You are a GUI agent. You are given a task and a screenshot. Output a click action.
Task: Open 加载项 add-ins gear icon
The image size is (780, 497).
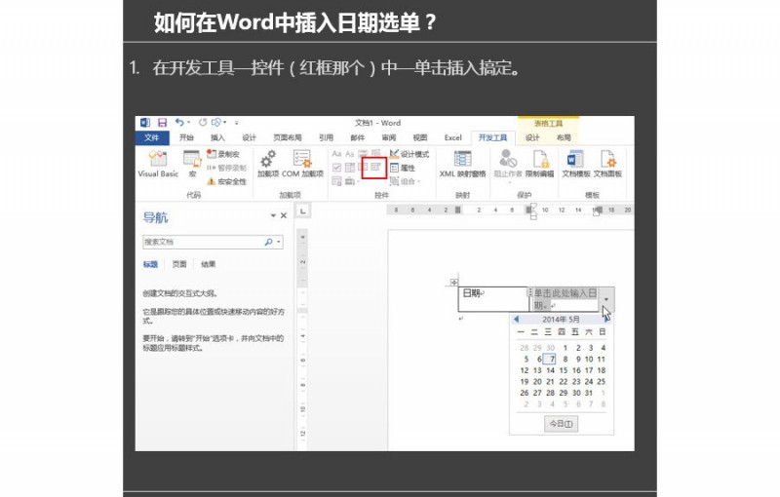267,164
